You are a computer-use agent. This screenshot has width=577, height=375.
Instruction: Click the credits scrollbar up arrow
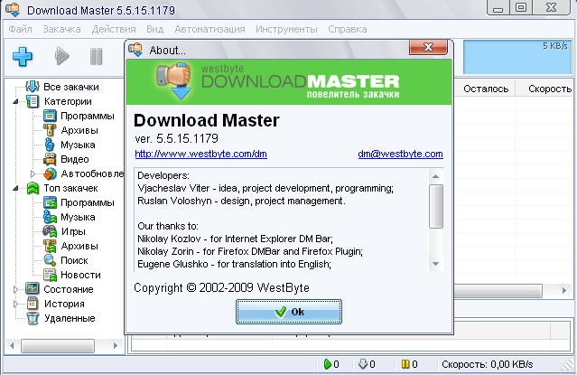click(x=436, y=176)
